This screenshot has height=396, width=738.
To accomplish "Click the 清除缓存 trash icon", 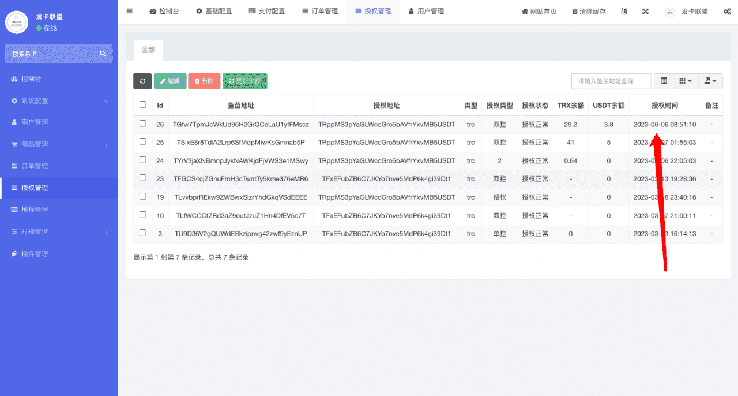I will [574, 12].
